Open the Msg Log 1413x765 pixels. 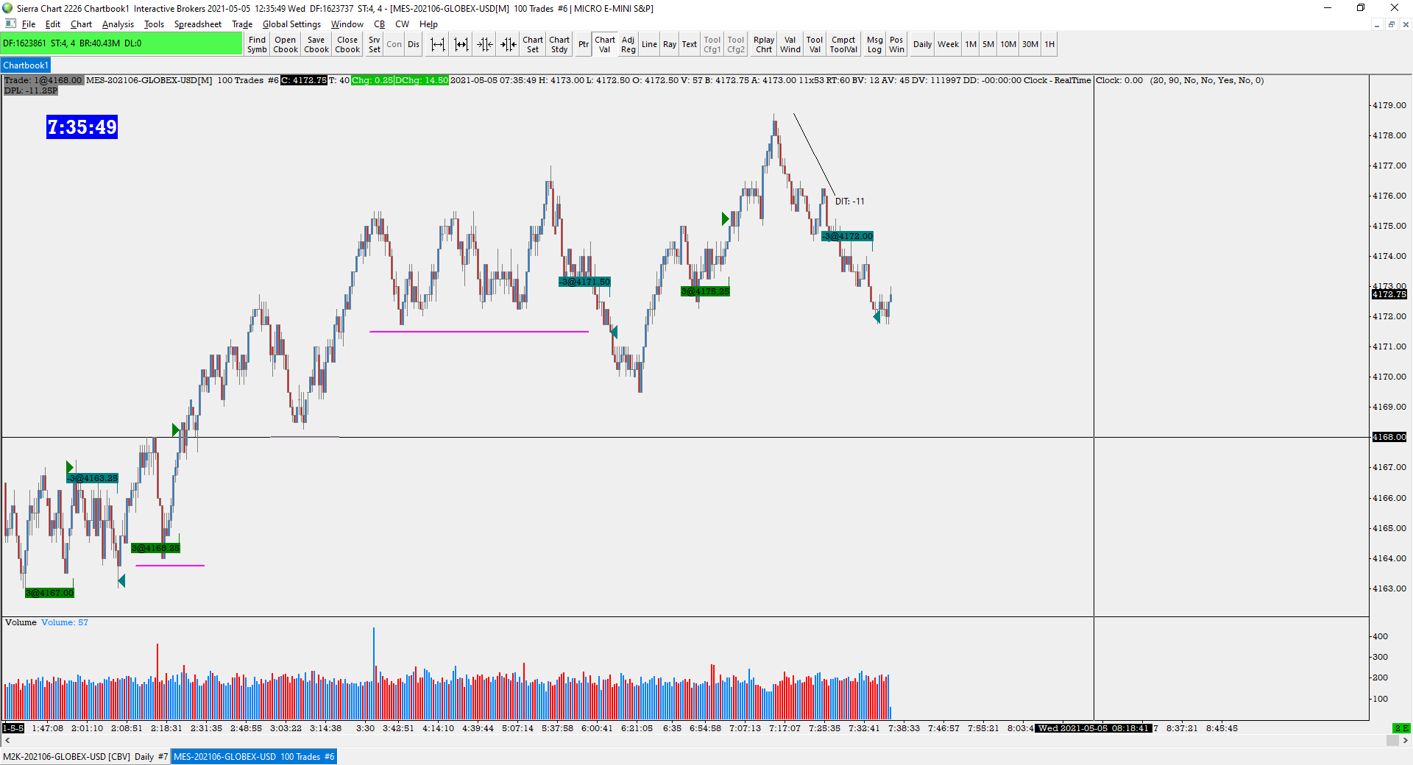click(x=875, y=44)
